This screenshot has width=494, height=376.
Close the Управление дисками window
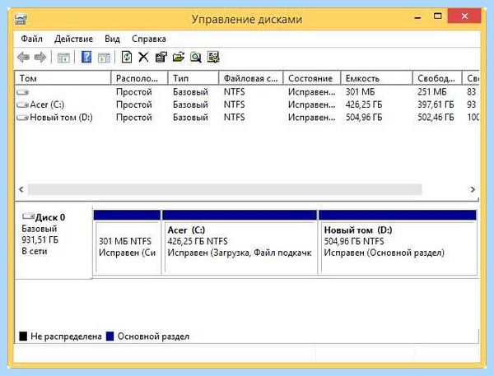pyautogui.click(x=464, y=16)
